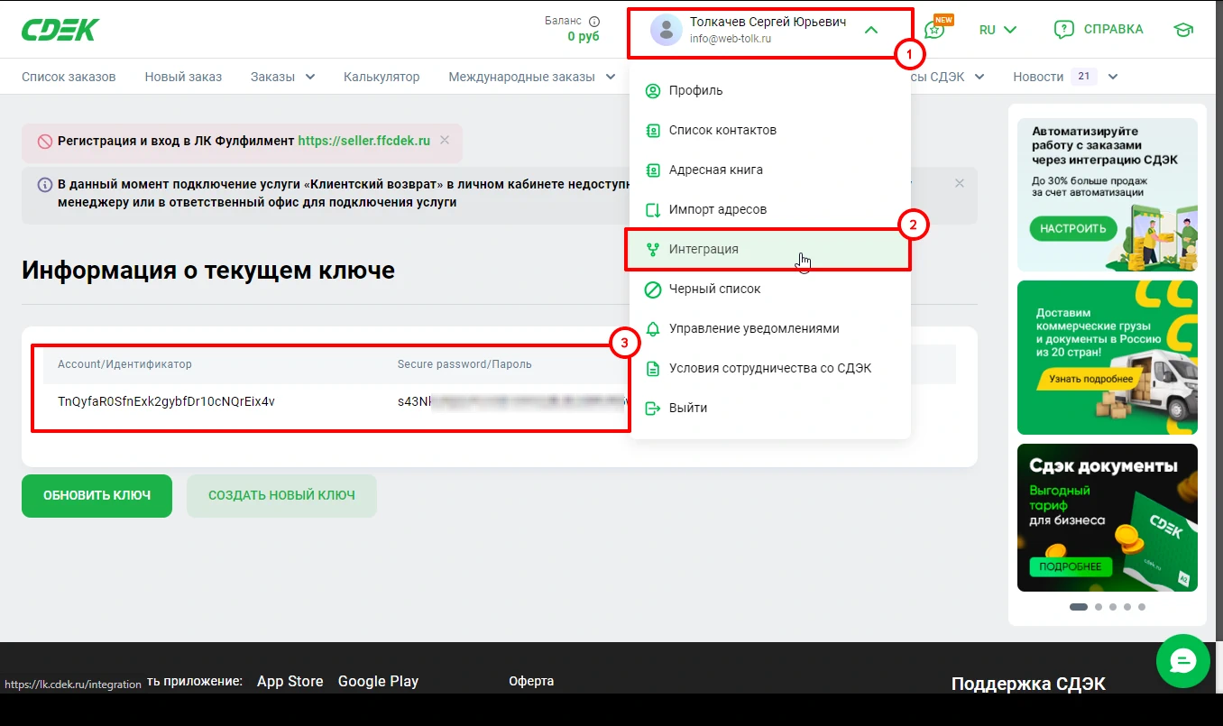Screen dimensions: 1223x726
Task: Click the Список контактов icon
Action: tap(653, 130)
